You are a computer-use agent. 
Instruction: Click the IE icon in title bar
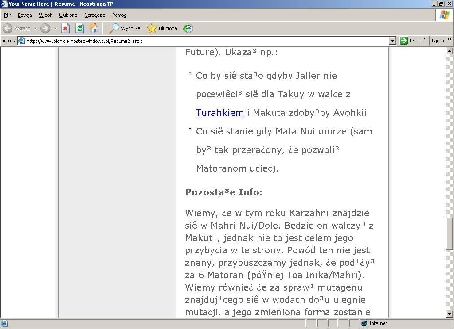coord(4,4)
